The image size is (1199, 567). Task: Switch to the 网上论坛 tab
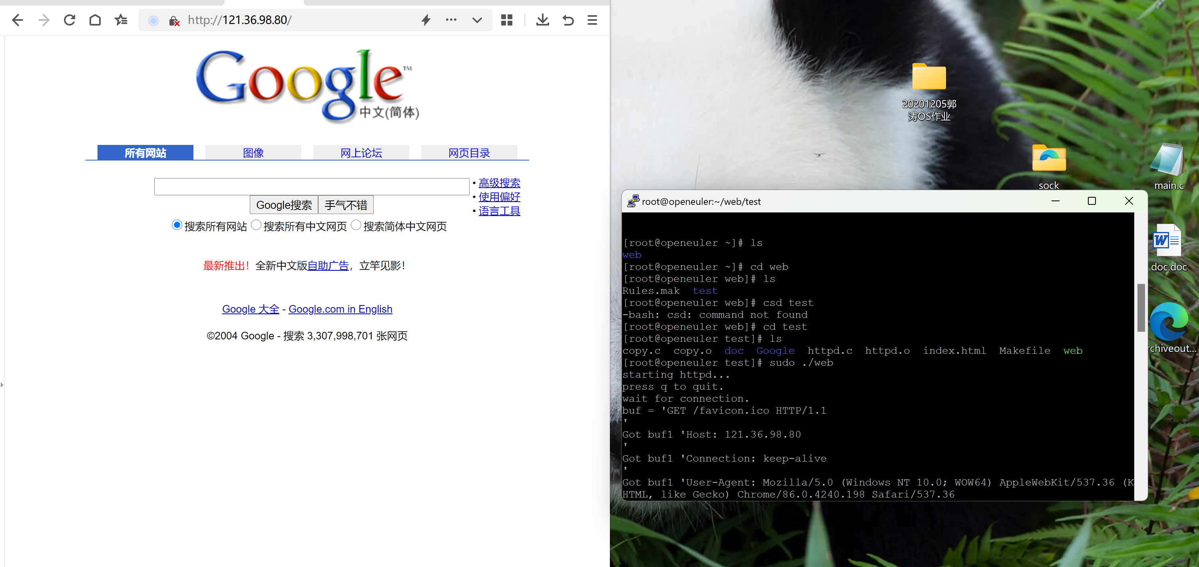361,153
